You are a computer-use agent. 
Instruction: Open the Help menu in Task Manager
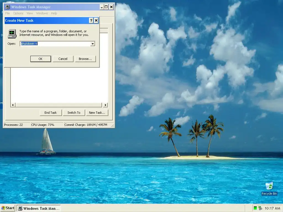click(54, 13)
